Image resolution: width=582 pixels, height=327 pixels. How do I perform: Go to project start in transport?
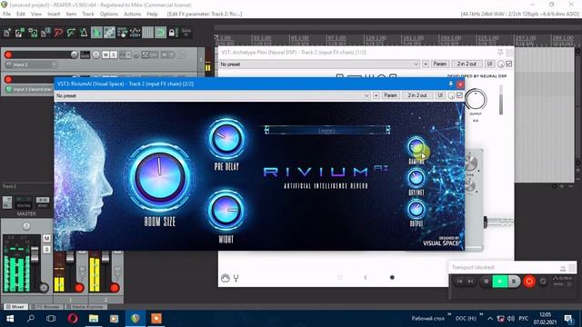[x=459, y=282]
